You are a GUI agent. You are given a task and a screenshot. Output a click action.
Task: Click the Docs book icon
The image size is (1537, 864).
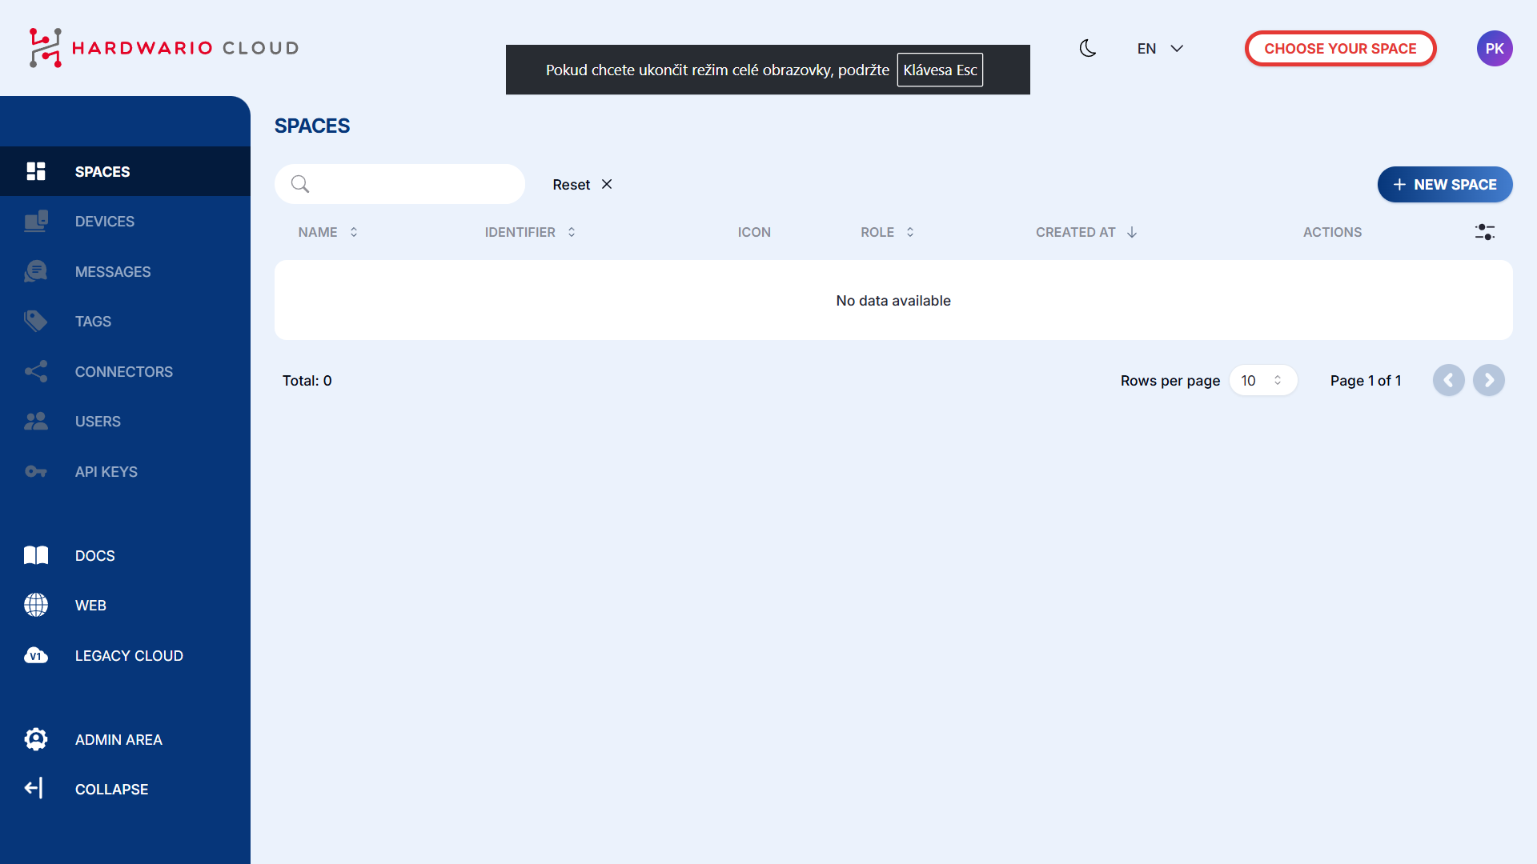coord(36,555)
